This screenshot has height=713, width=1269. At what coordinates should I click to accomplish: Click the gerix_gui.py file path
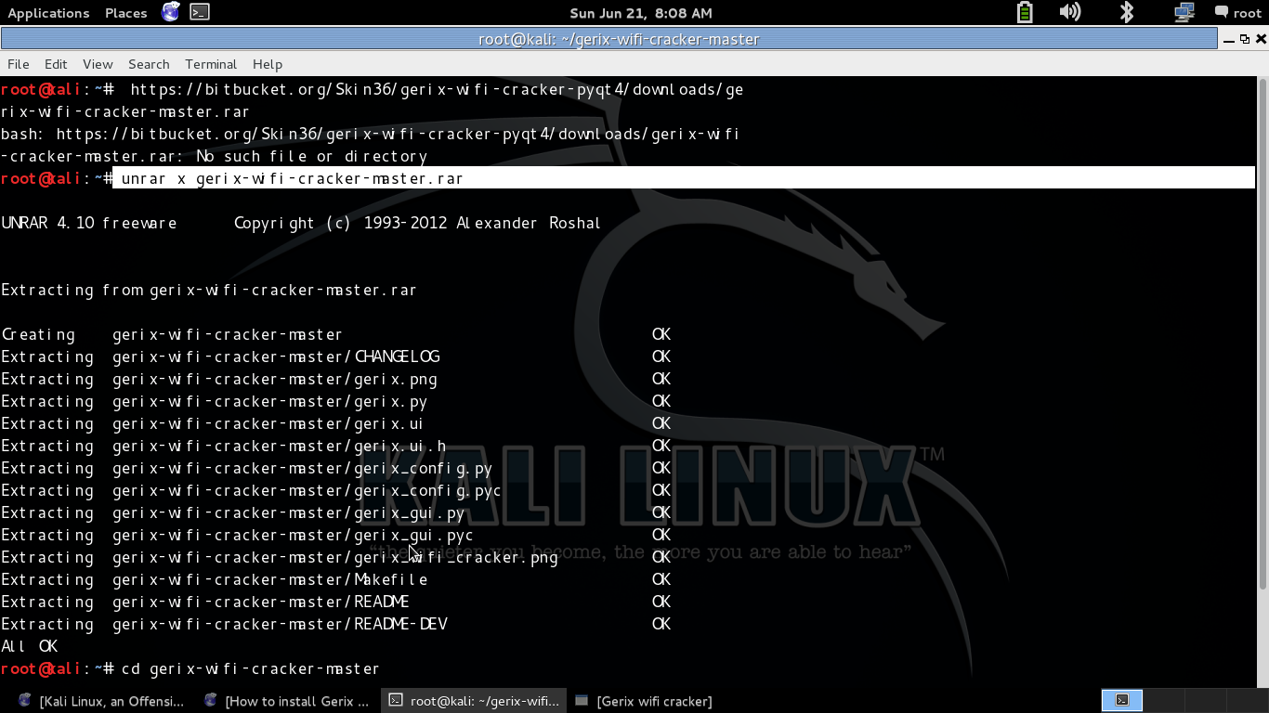[x=289, y=512]
